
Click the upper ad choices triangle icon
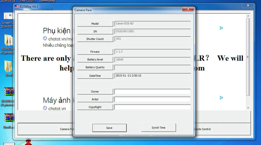point(221,28)
